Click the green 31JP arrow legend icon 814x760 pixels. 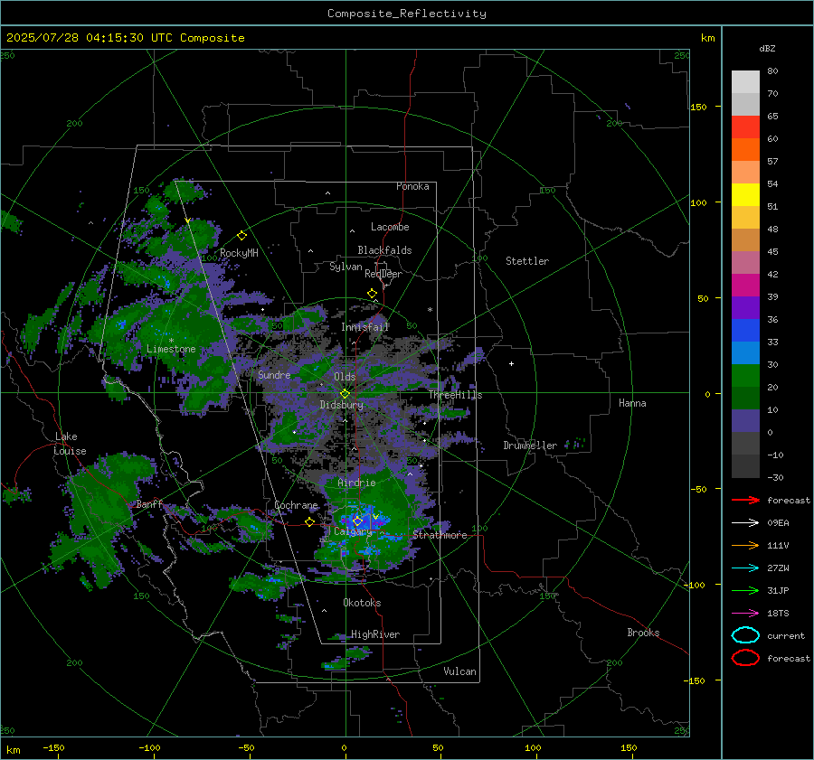(x=745, y=590)
